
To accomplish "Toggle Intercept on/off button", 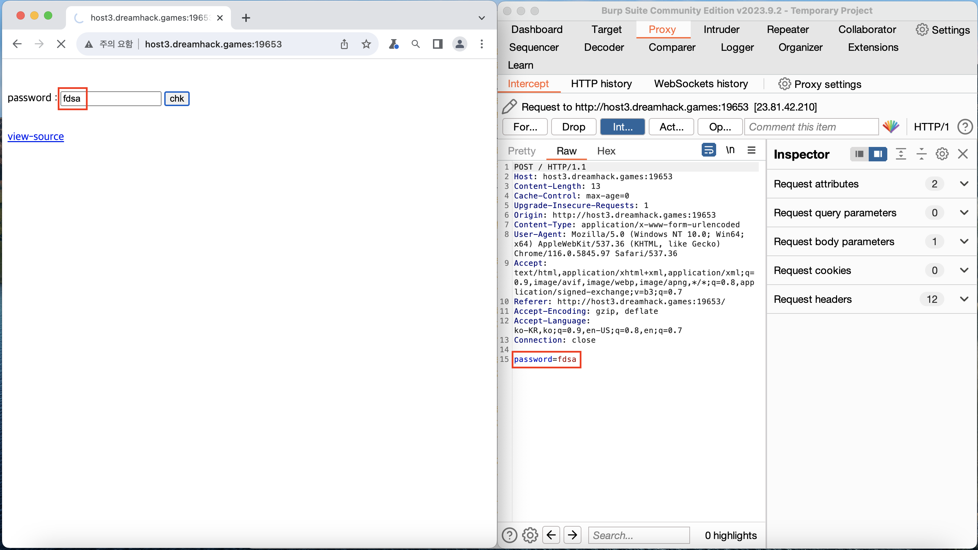I will pyautogui.click(x=622, y=127).
